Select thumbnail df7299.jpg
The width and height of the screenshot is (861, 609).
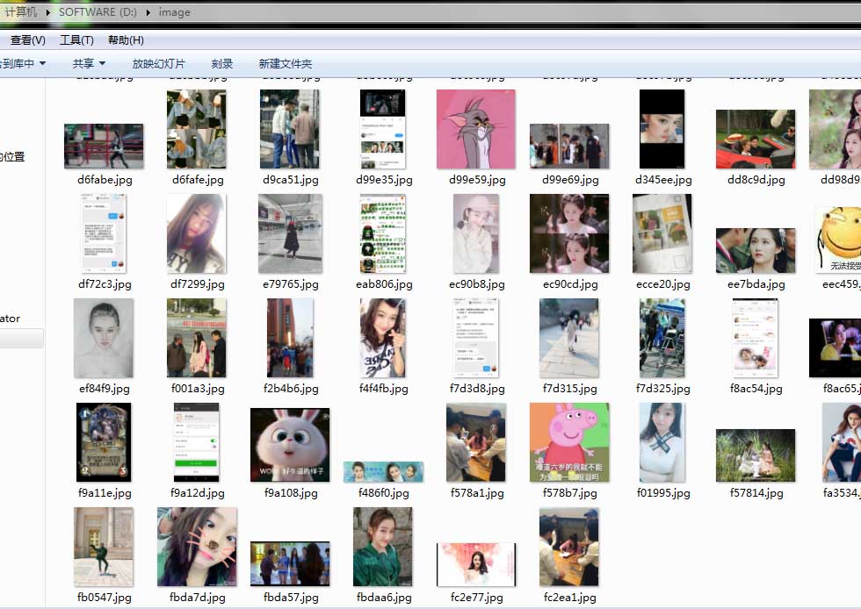tap(197, 233)
